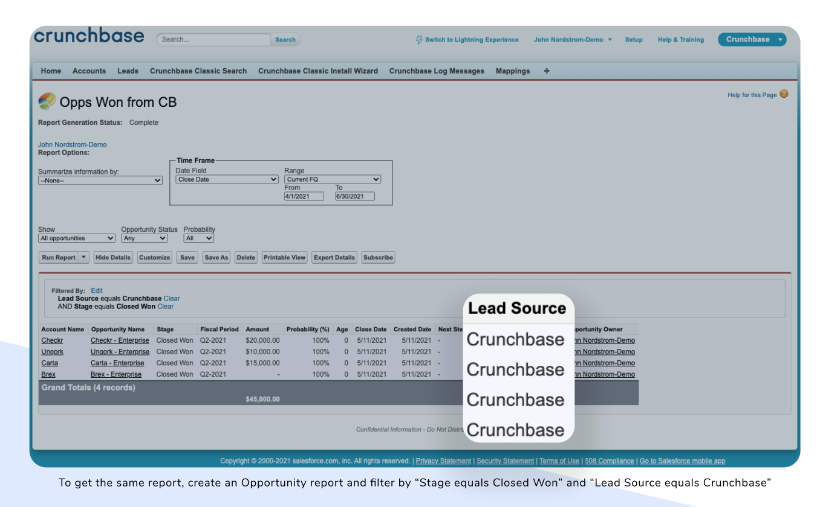Select the Crunchbase Log Messages tab

(x=436, y=71)
